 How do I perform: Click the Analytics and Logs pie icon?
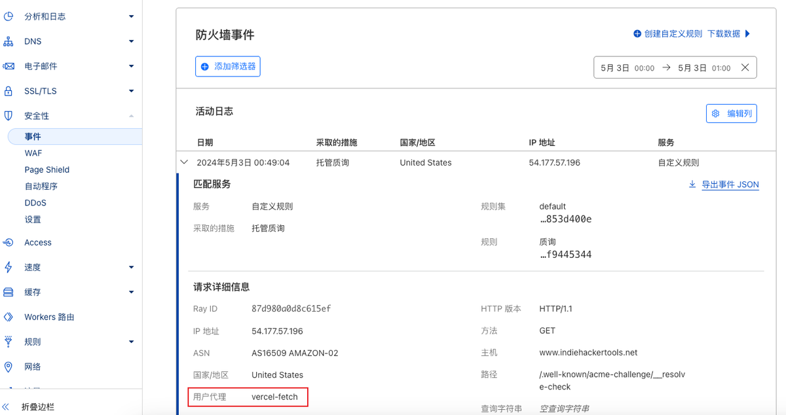(x=9, y=16)
